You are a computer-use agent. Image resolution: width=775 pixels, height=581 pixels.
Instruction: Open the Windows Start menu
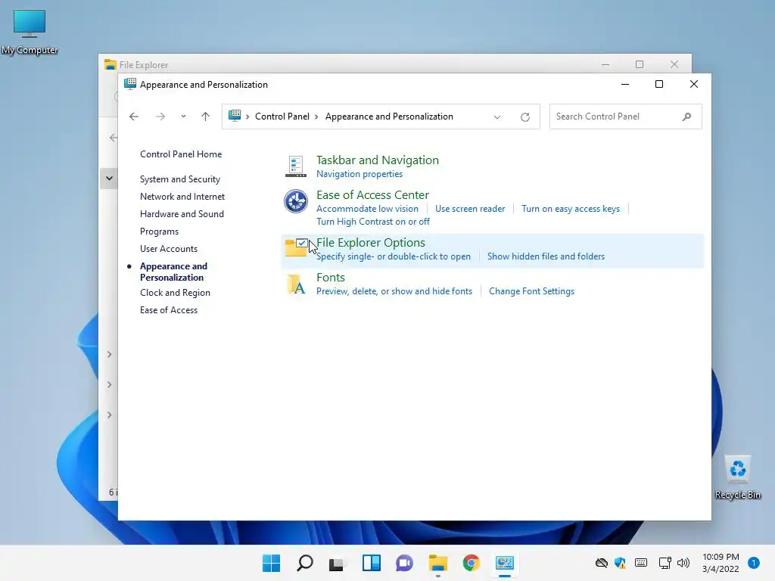[272, 563]
